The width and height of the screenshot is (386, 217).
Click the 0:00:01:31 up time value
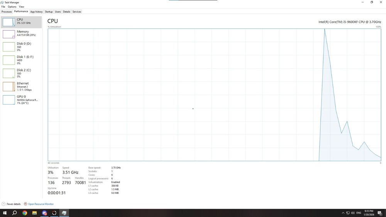click(57, 193)
